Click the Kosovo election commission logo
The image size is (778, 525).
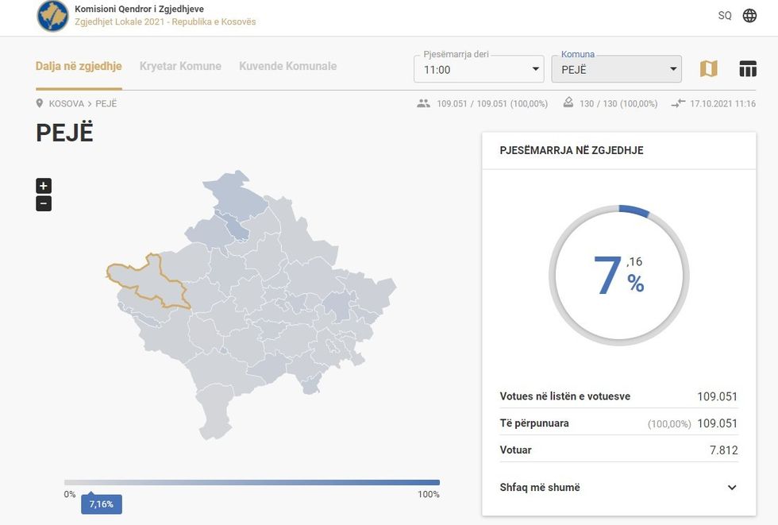point(52,17)
